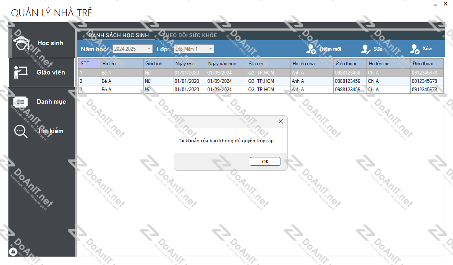Minimize the application window
The height and width of the screenshot is (265, 453).
(x=435, y=4)
